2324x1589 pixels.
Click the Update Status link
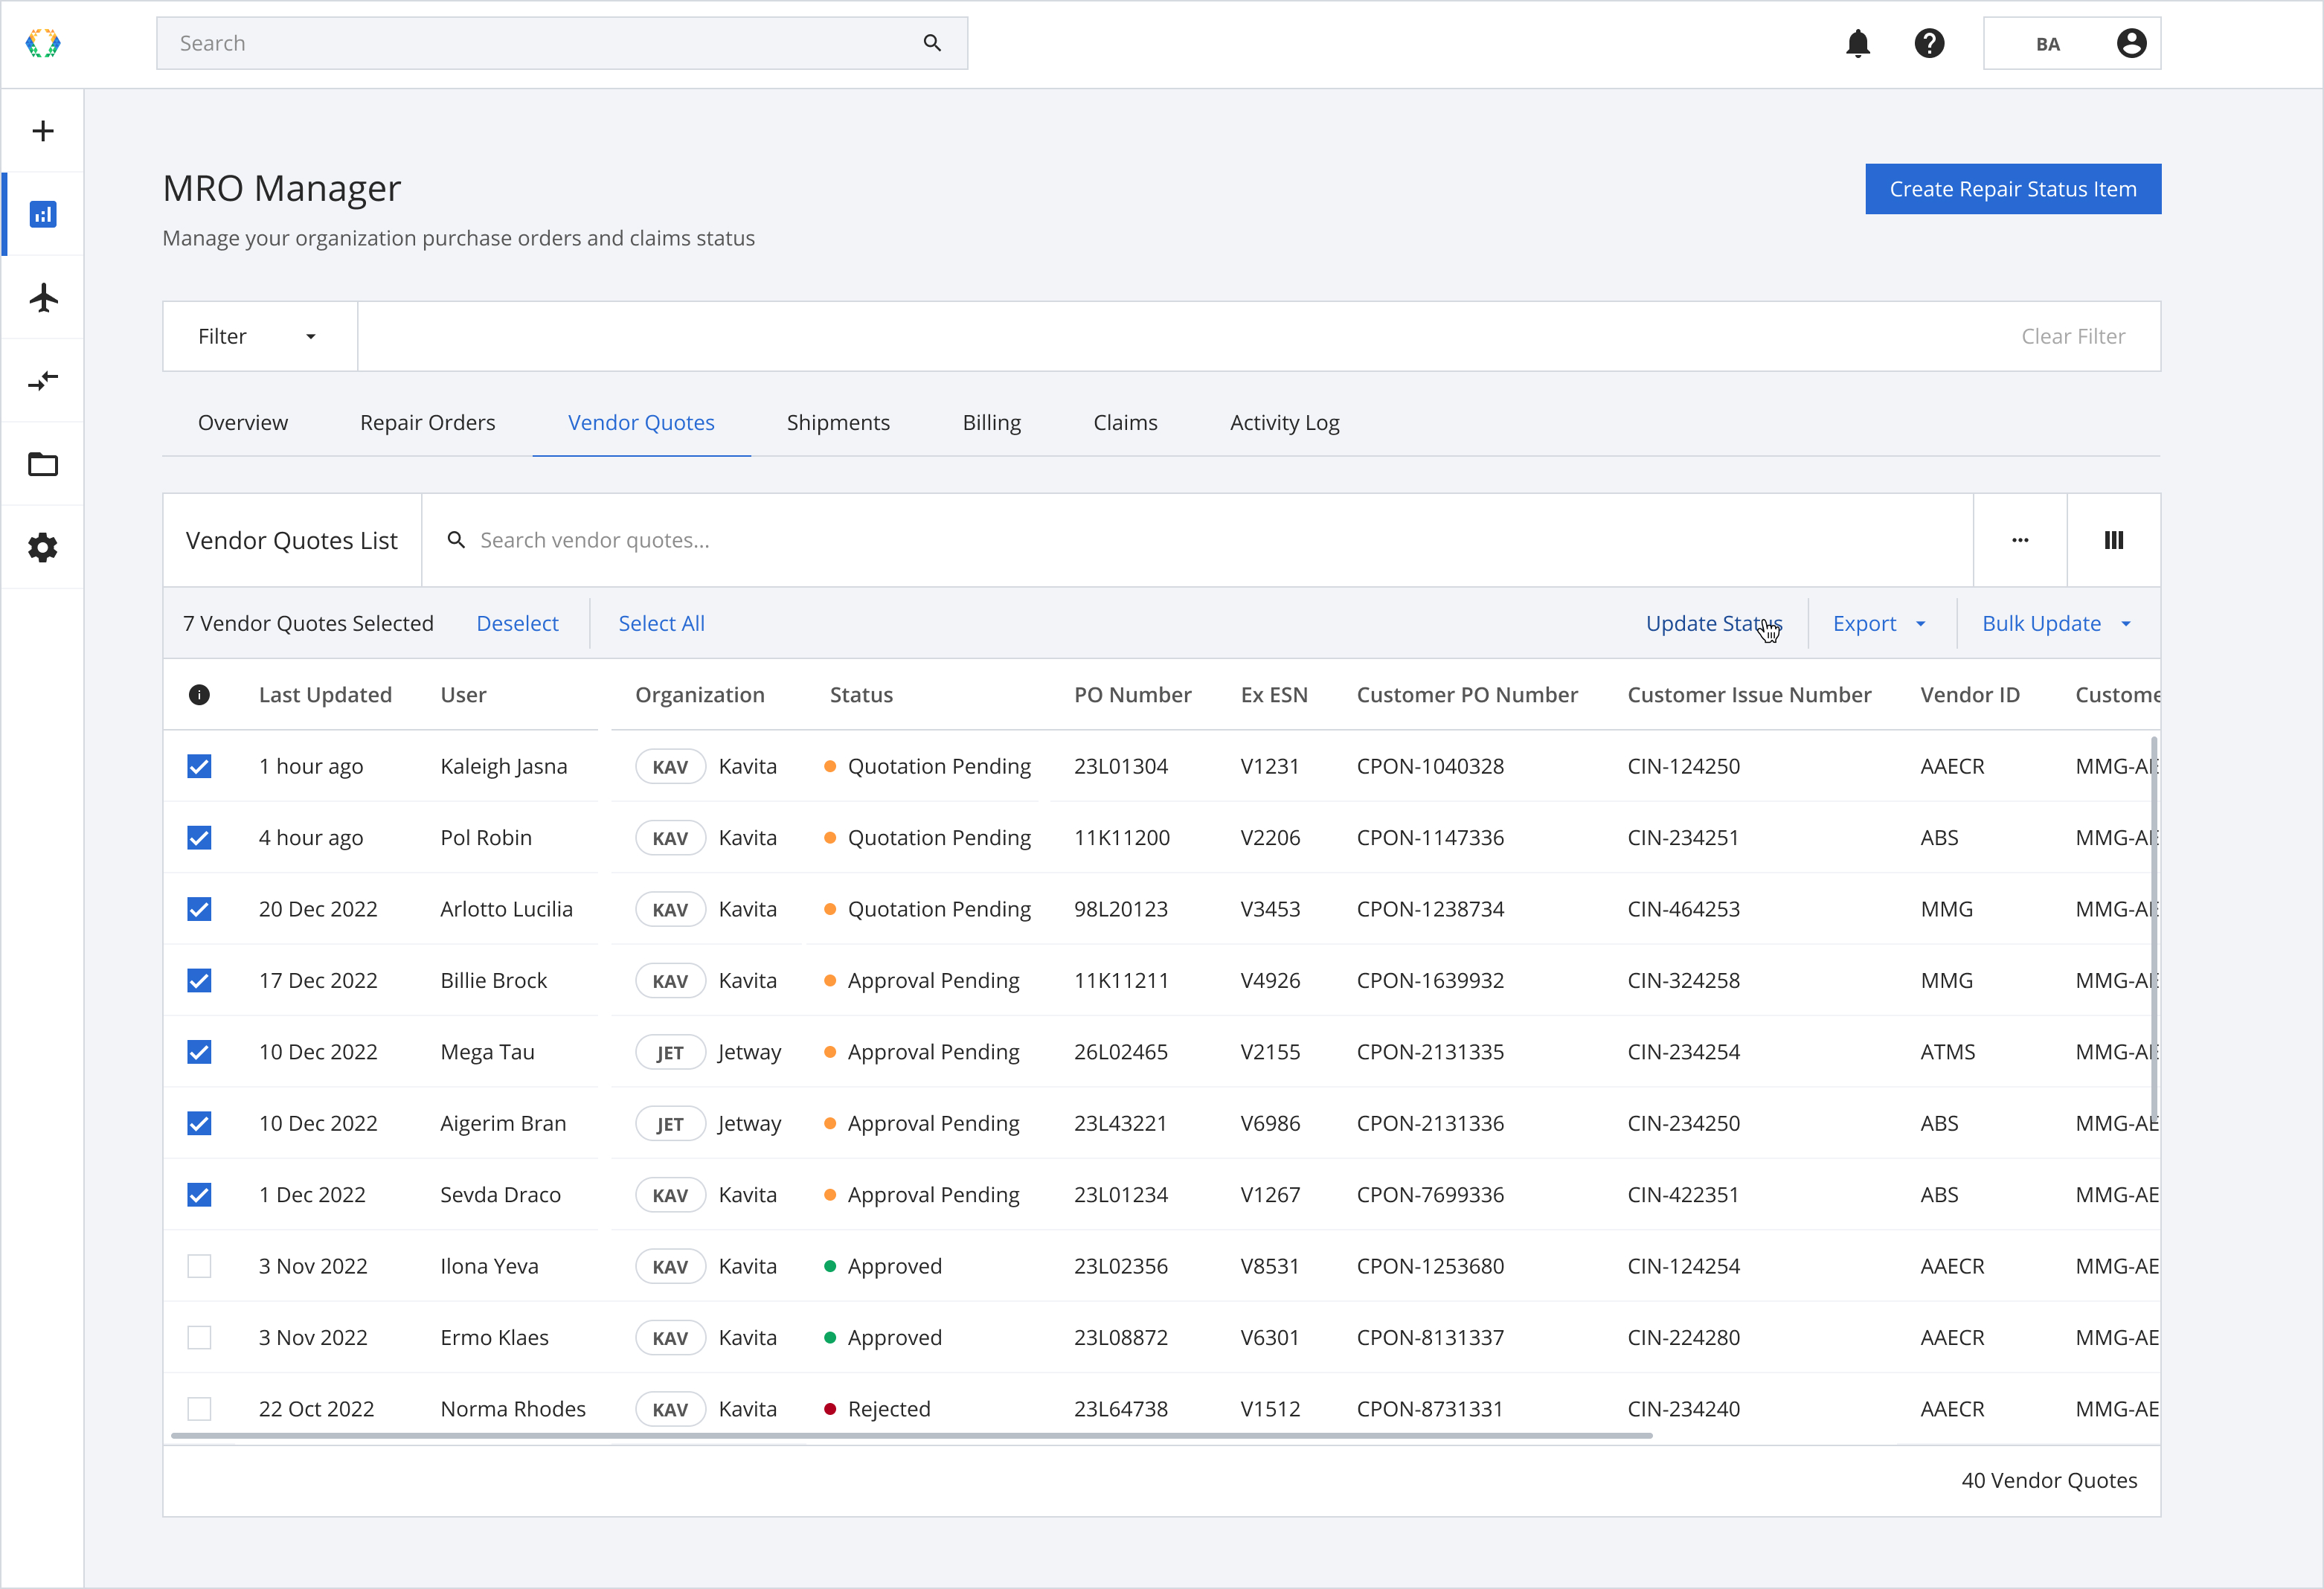(1713, 624)
